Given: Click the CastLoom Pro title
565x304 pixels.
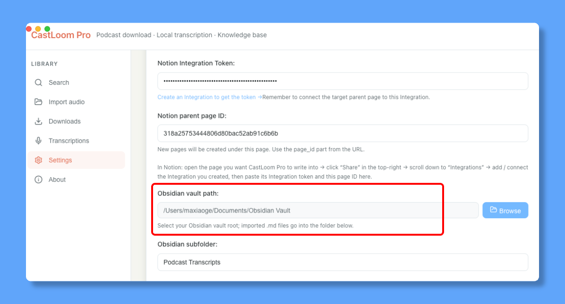Looking at the screenshot, I should (61, 35).
